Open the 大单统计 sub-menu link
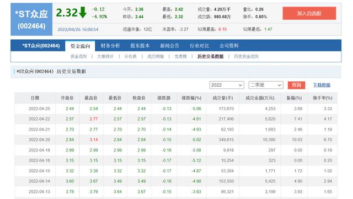Screen dimensions: 353x199 (x=105, y=56)
